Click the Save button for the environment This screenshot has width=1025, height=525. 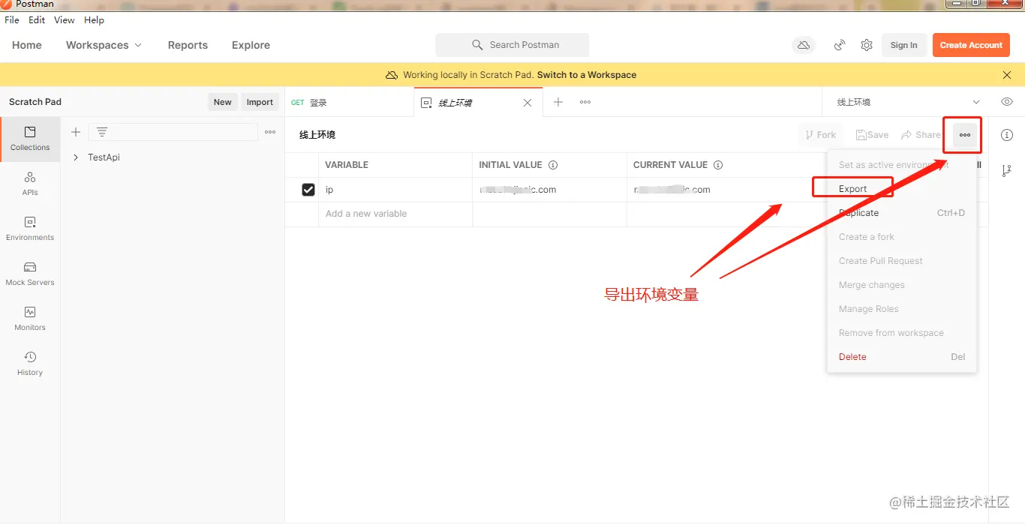point(872,135)
